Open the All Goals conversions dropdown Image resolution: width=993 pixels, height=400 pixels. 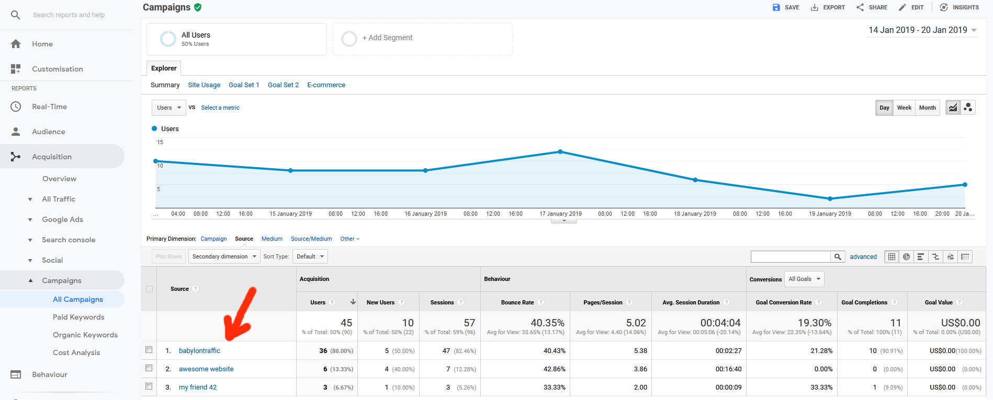pos(804,279)
